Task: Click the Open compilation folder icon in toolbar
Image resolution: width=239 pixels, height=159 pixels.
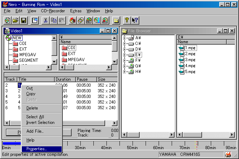Action: click(x=16, y=20)
